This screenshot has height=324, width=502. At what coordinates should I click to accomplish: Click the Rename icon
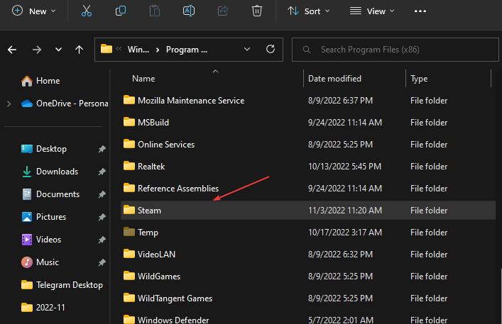tap(189, 11)
